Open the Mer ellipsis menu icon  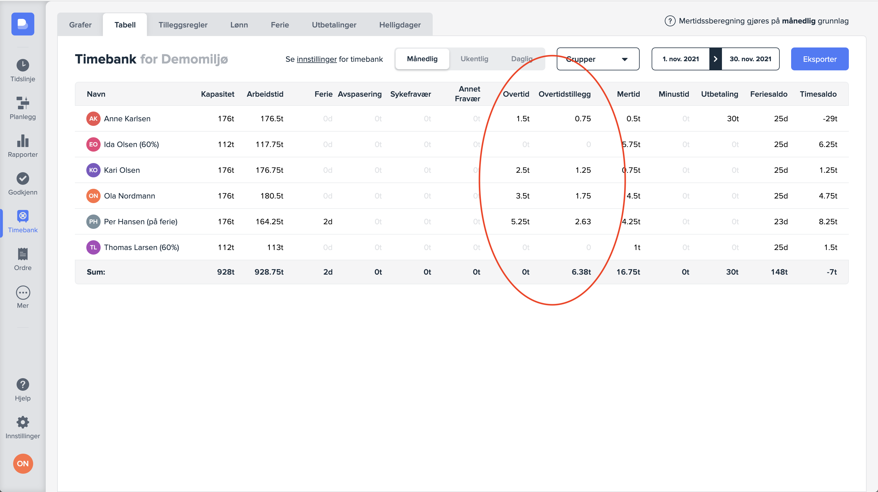click(23, 293)
